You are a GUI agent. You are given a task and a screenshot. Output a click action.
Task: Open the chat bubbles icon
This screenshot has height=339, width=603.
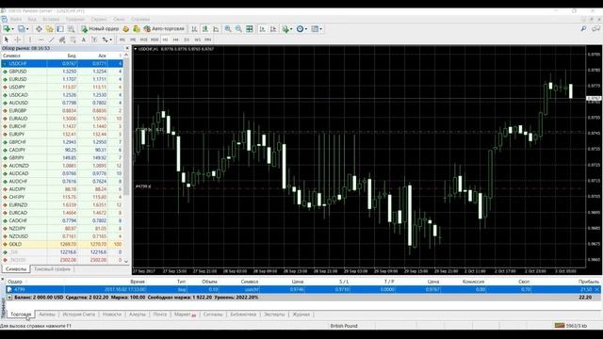click(x=595, y=29)
